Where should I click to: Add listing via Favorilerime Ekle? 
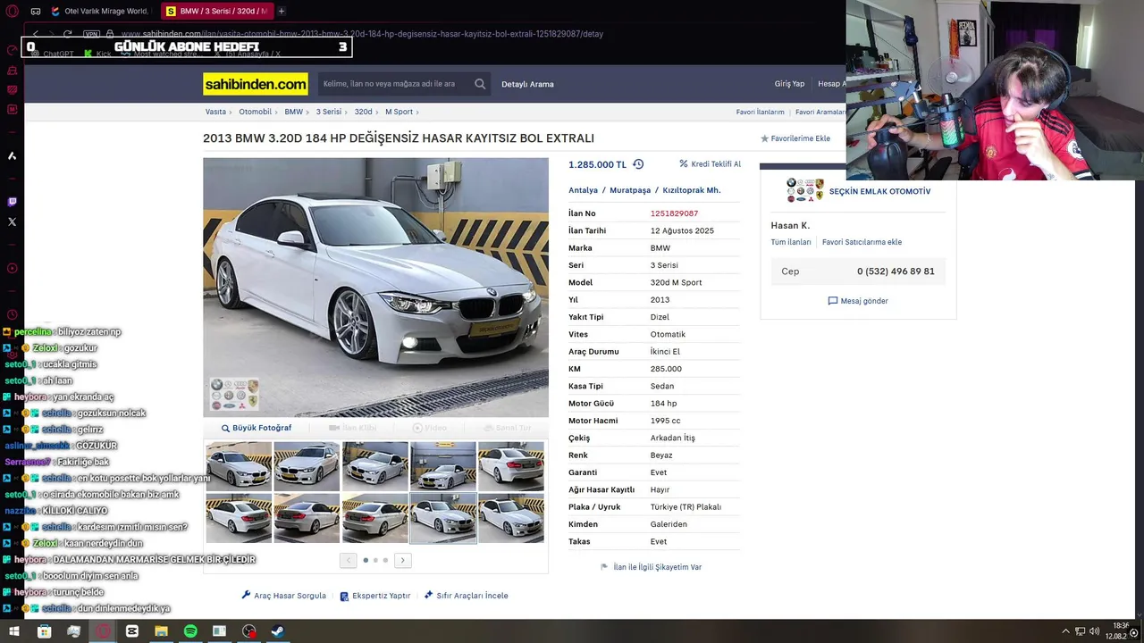pos(795,138)
